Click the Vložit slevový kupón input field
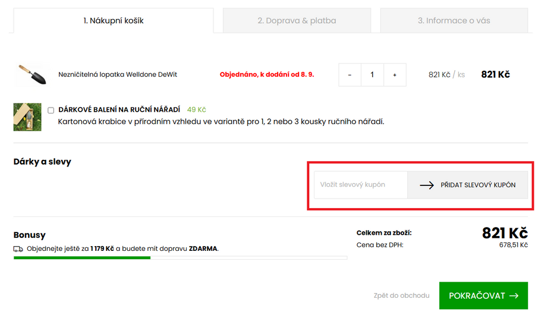The image size is (535, 315). [360, 185]
